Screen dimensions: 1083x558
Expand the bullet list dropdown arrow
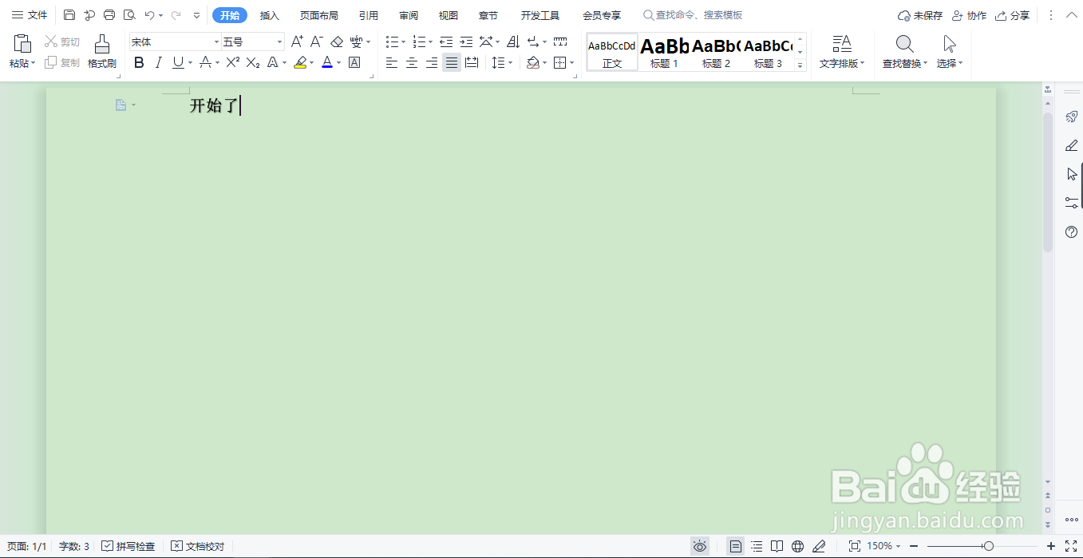[x=404, y=42]
